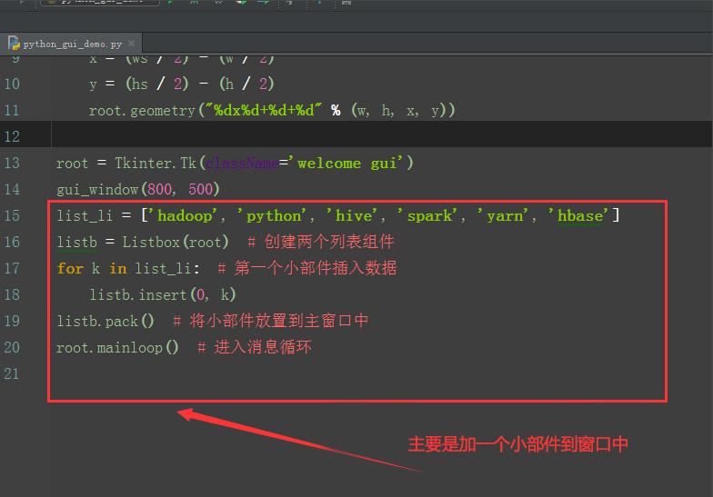Click the 'python' string in the list

[273, 216]
